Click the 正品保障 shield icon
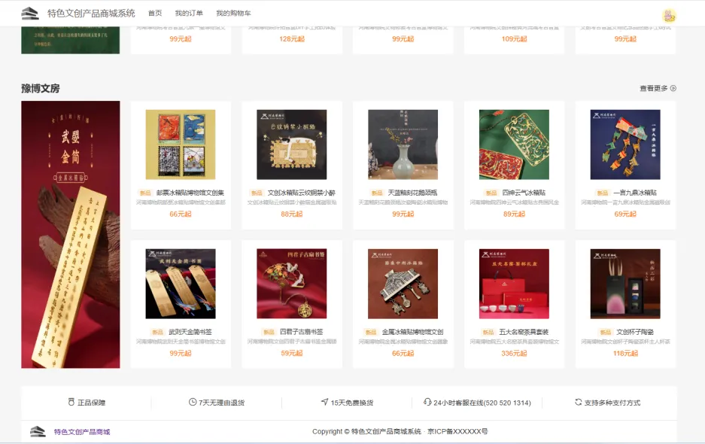The image size is (705, 444). click(71, 402)
